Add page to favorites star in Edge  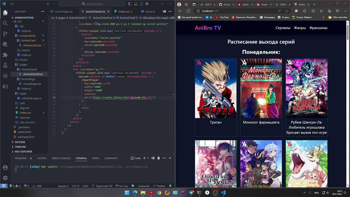(287, 11)
